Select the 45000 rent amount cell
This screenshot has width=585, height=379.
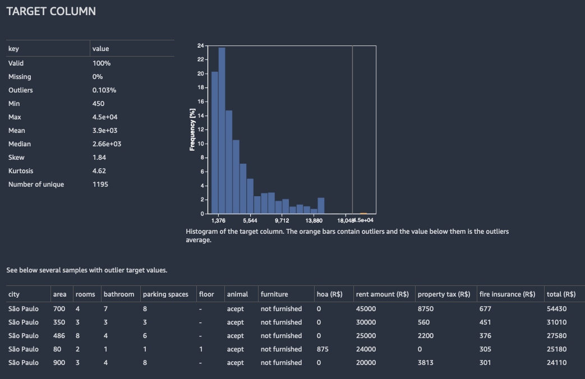(366, 308)
